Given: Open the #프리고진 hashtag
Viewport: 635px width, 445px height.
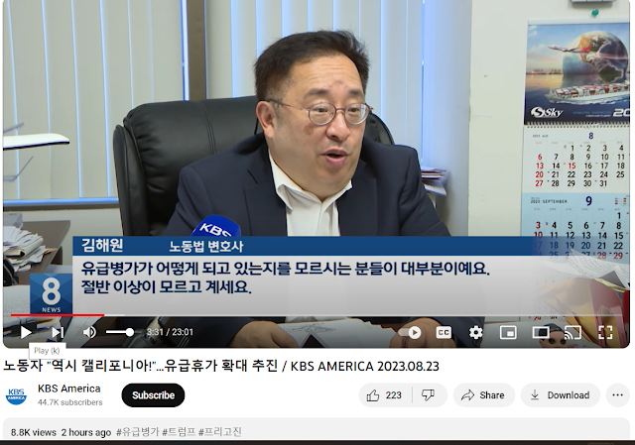Looking at the screenshot, I should [x=220, y=432].
